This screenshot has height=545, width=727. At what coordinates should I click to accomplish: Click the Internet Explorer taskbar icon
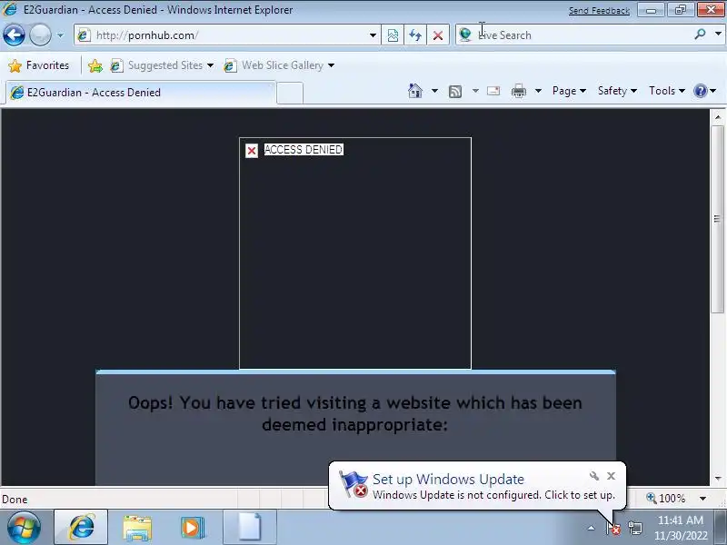point(81,528)
